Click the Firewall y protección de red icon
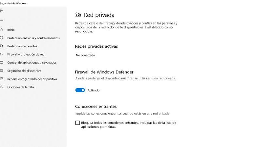The height and width of the screenshot is (147, 256). pos(2,54)
